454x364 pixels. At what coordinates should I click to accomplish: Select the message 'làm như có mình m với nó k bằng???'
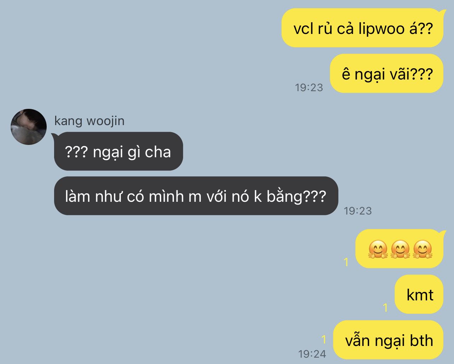[196, 196]
